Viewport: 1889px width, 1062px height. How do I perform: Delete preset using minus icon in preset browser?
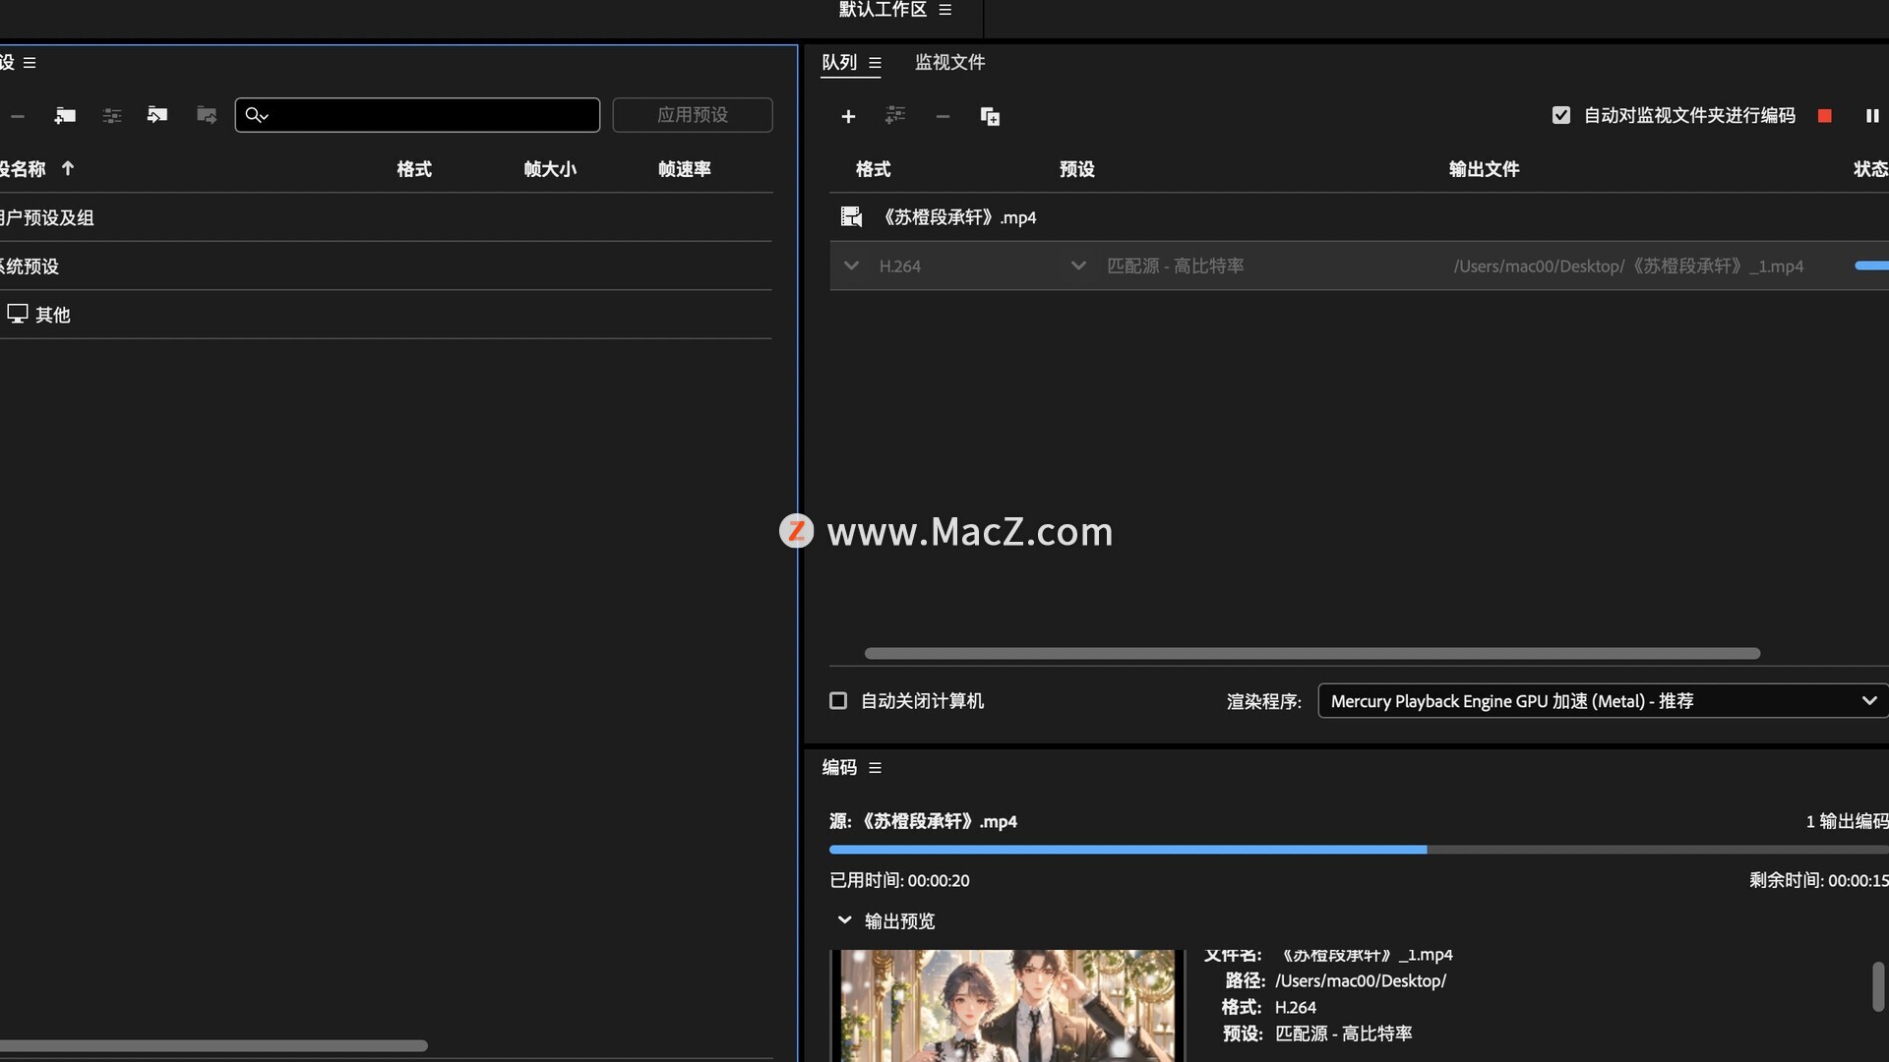[x=18, y=116]
